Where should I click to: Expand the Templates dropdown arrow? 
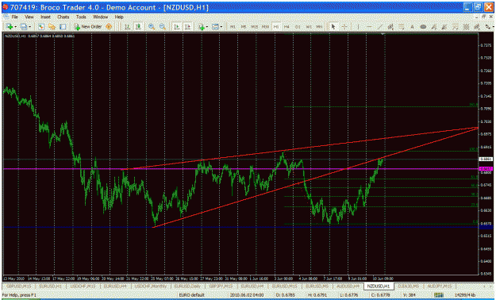point(221,27)
